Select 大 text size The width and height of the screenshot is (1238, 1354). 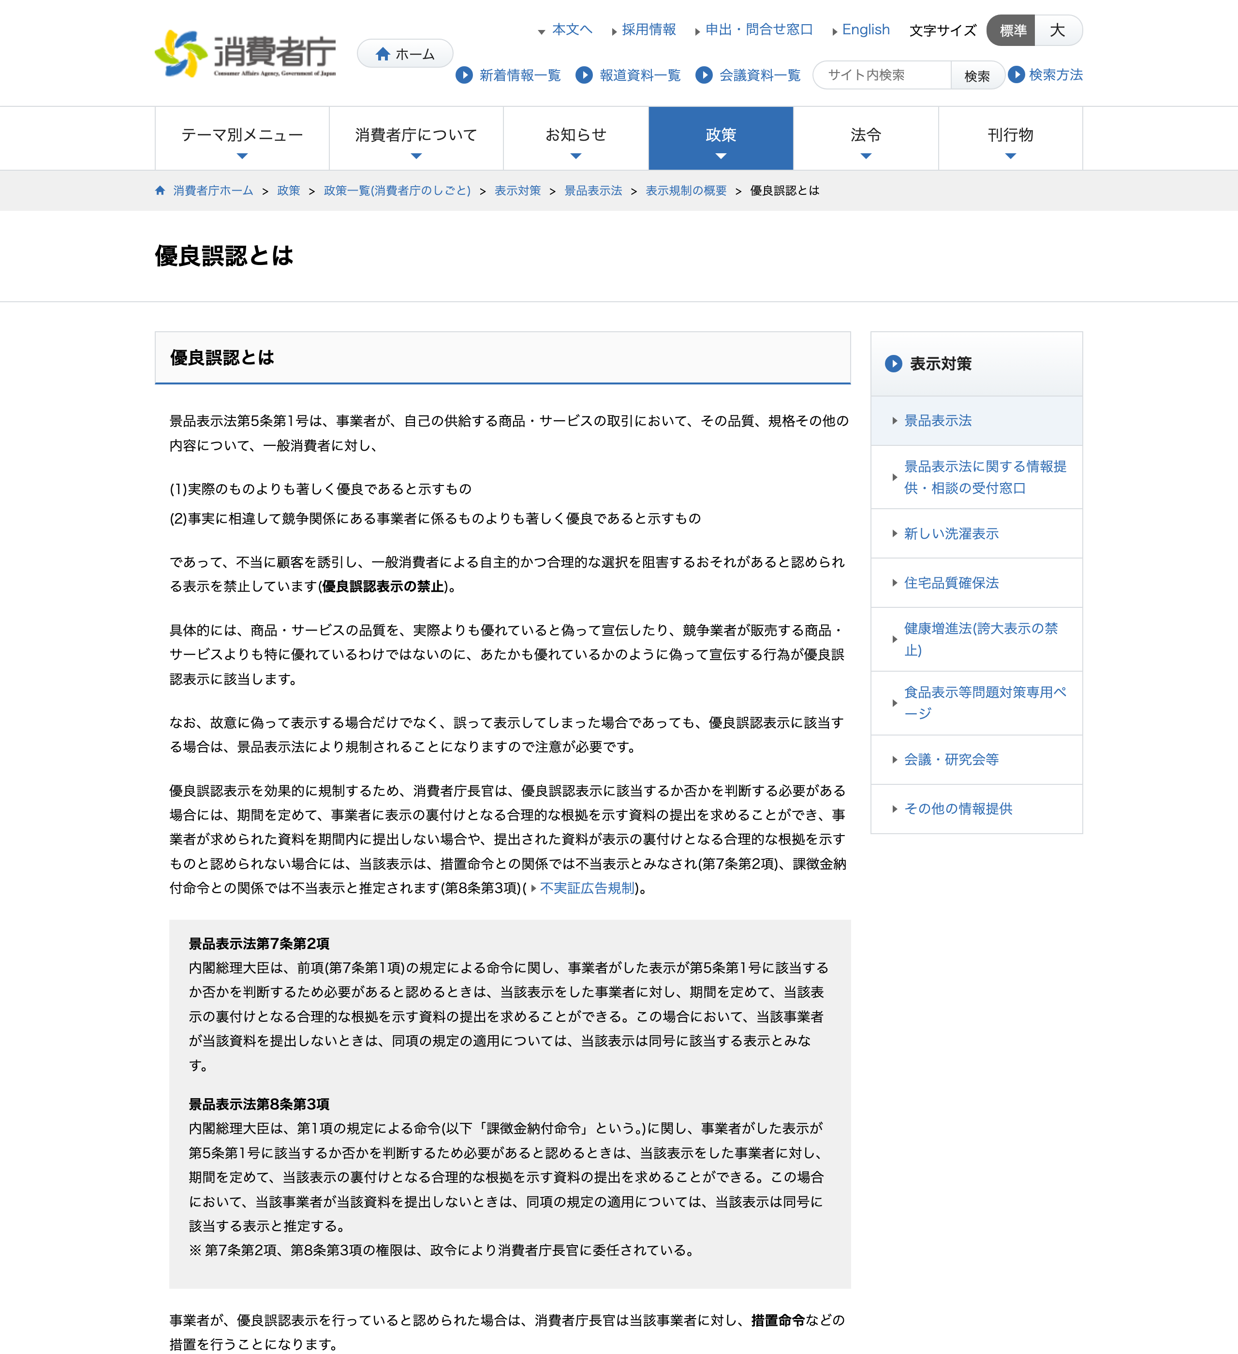point(1058,30)
